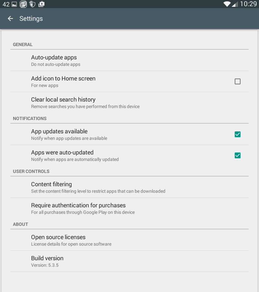Enable Add icon to Home screen
259x292 pixels.
click(238, 81)
